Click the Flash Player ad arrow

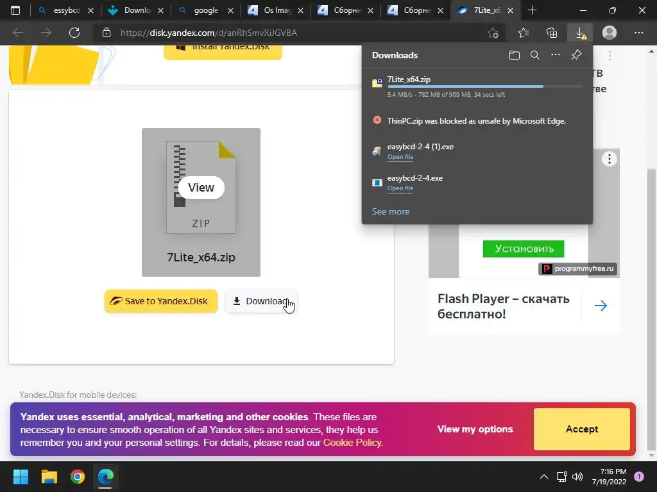click(x=601, y=306)
